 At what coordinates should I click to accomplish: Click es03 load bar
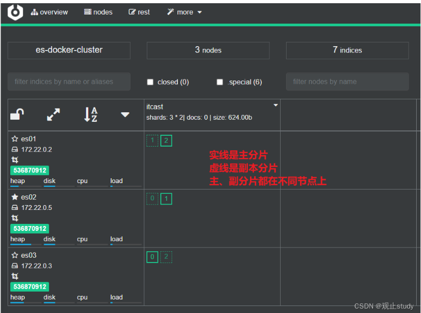pos(126,303)
